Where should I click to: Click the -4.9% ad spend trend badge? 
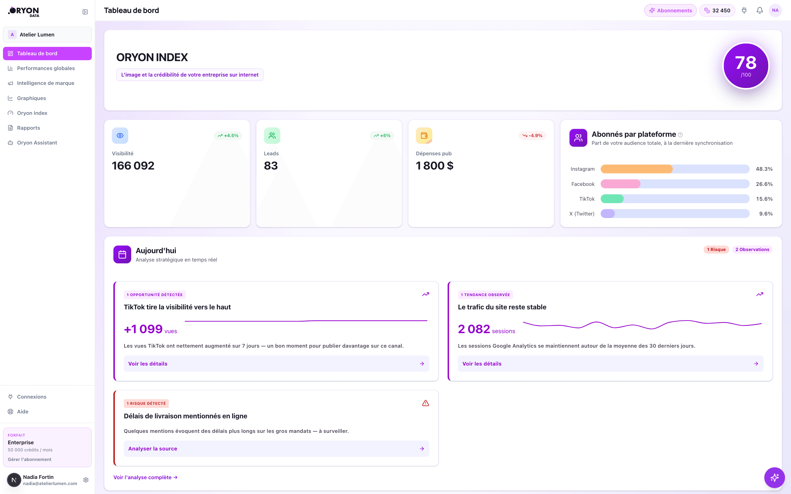(532, 136)
